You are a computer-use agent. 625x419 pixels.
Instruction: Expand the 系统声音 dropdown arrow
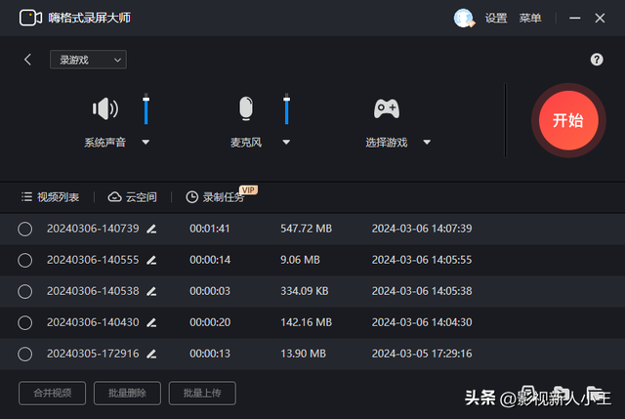pyautogui.click(x=146, y=143)
